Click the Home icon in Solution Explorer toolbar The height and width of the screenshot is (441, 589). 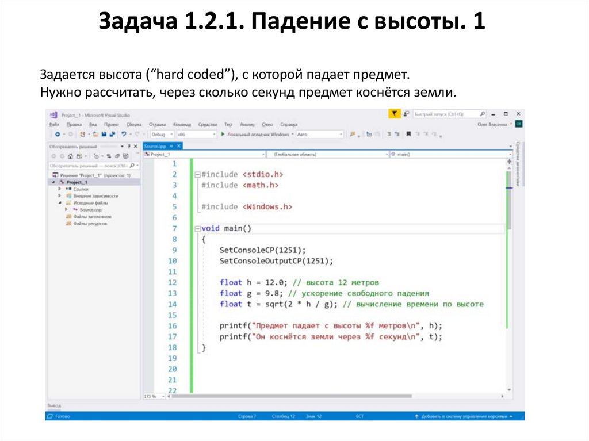click(70, 156)
